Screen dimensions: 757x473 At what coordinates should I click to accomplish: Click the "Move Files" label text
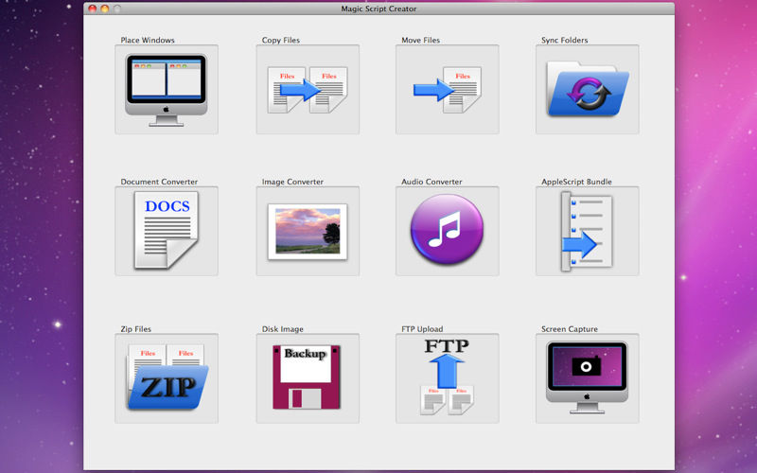click(x=420, y=40)
